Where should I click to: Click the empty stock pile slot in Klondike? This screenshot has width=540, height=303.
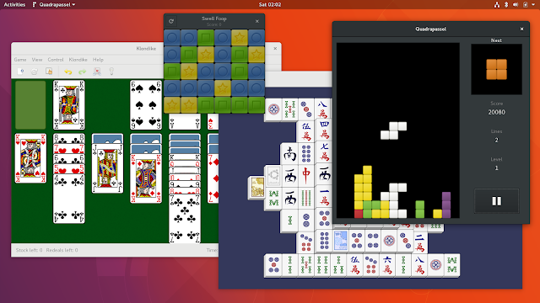(x=30, y=104)
